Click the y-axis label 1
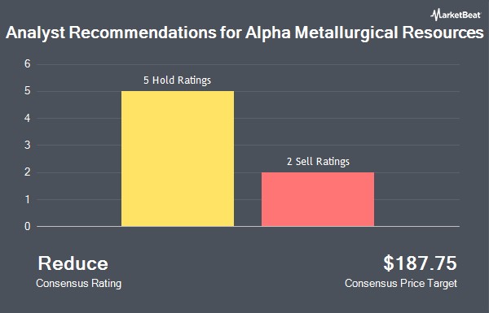This screenshot has width=489, height=313. pyautogui.click(x=28, y=199)
